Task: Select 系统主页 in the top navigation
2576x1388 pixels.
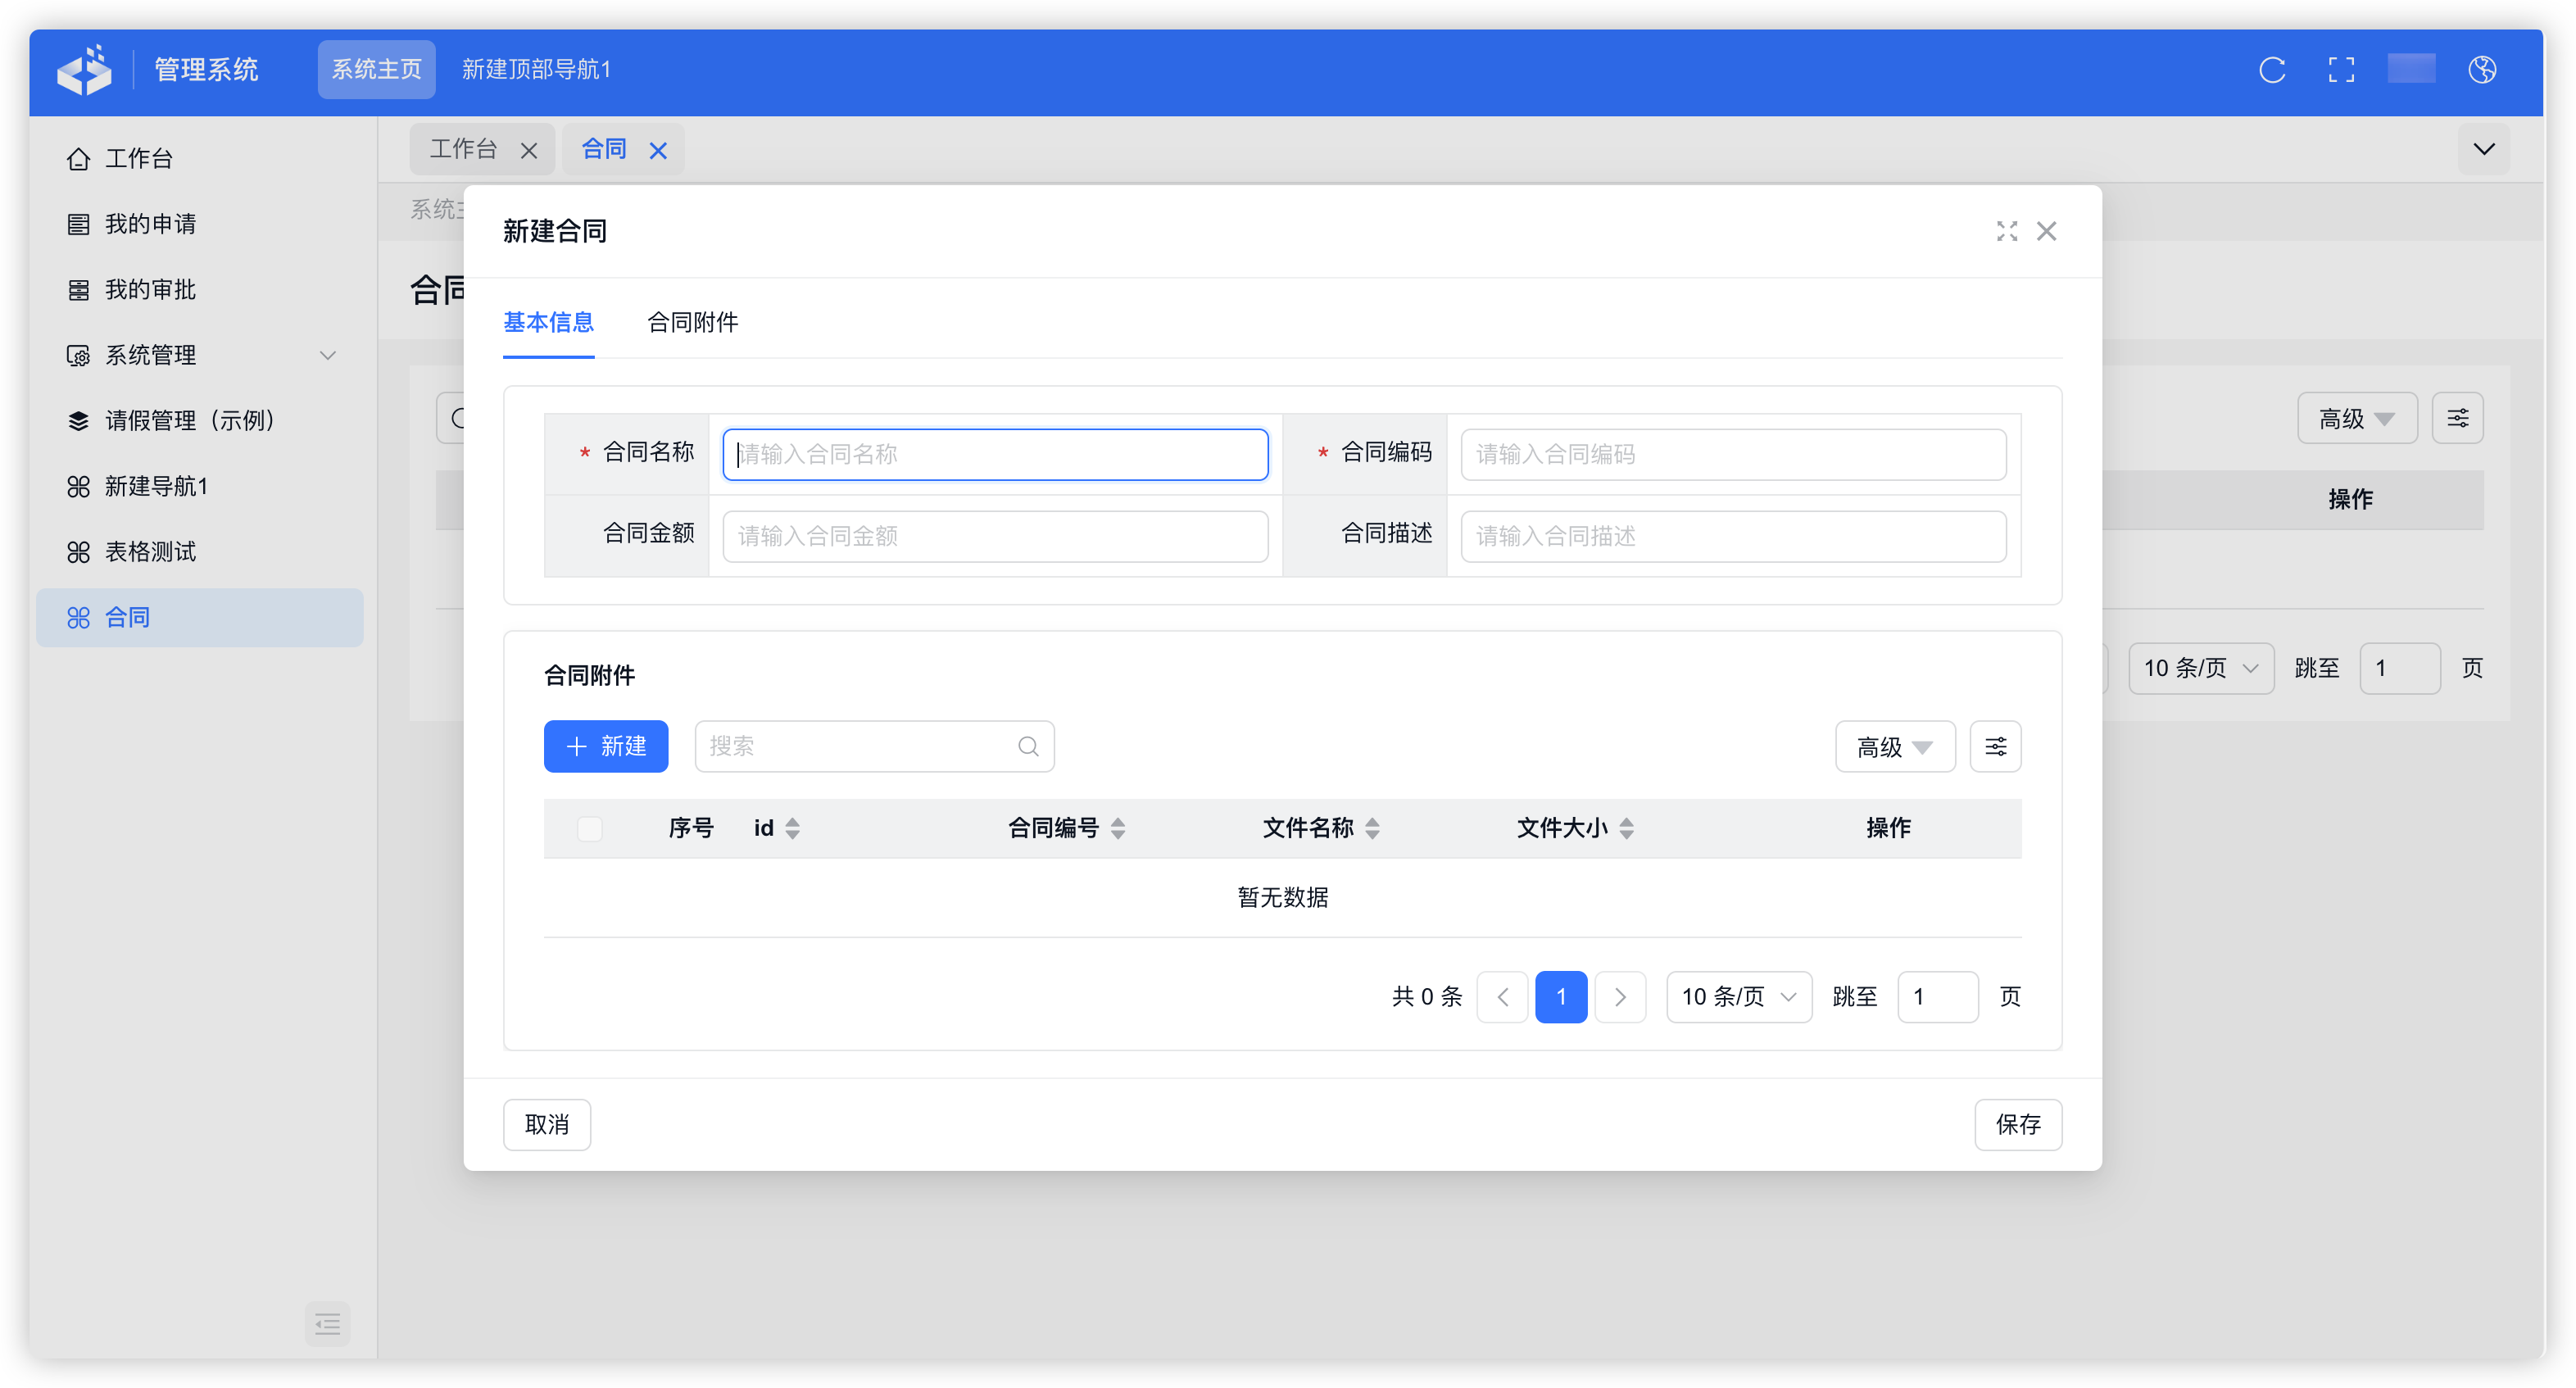Action: tap(376, 69)
